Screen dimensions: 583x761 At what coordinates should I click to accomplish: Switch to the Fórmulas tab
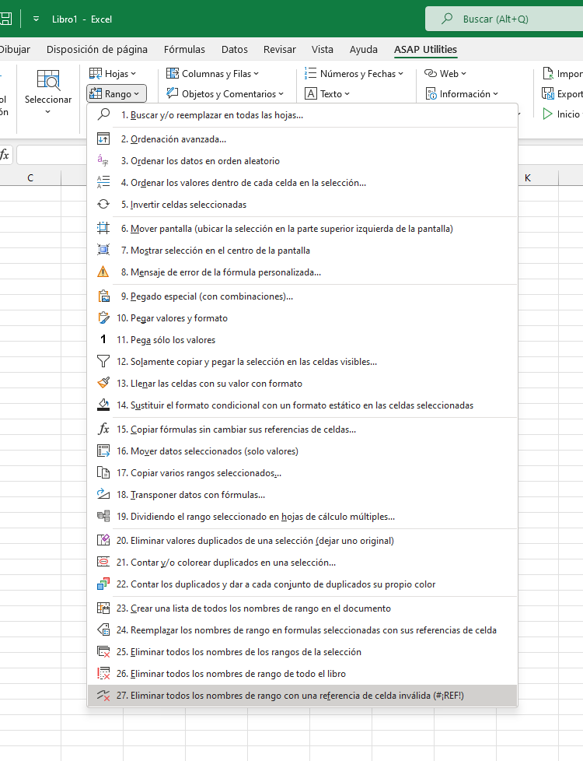[184, 50]
